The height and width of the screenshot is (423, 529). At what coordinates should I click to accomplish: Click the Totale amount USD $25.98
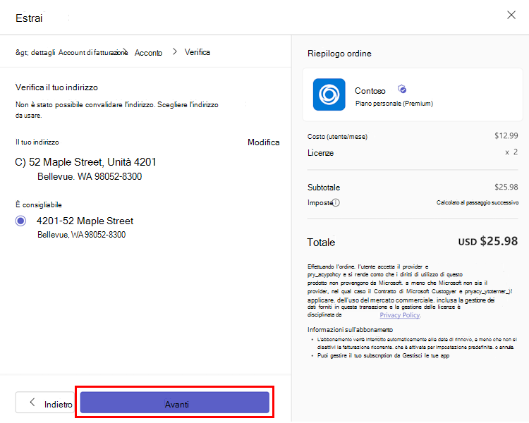pyautogui.click(x=488, y=241)
